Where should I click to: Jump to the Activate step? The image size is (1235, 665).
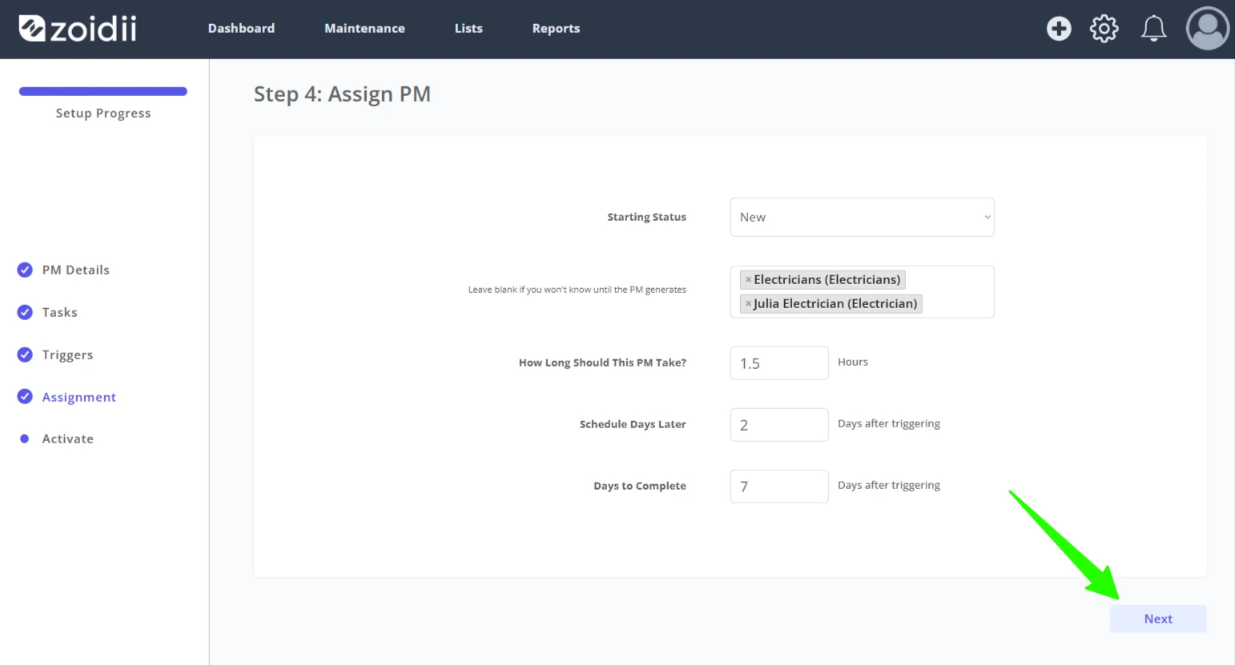[x=68, y=439]
